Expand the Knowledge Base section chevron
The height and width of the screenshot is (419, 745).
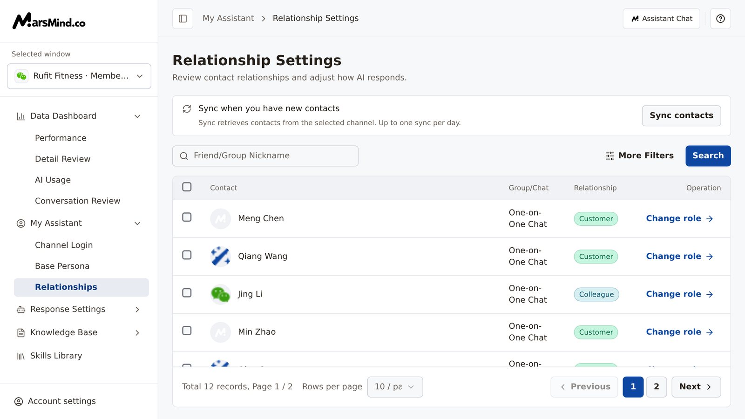point(137,333)
